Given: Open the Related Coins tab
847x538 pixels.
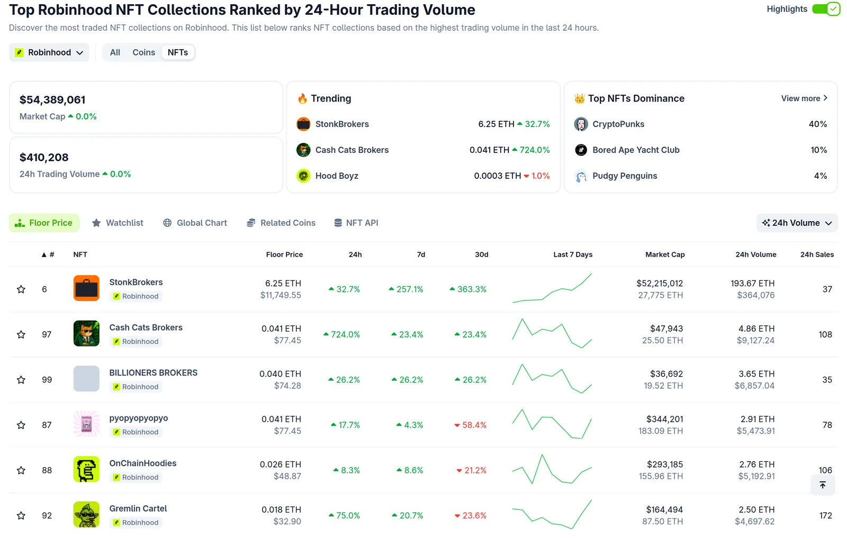Looking at the screenshot, I should coord(281,223).
